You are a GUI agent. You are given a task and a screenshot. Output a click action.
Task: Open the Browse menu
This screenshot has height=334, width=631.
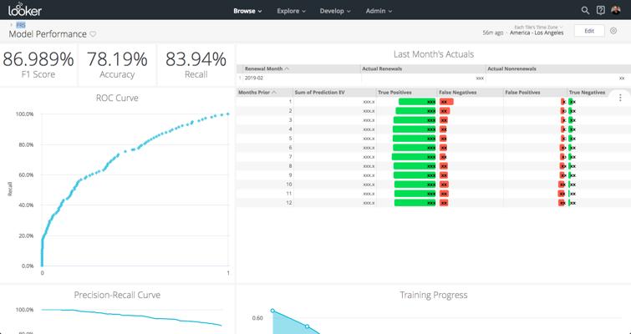point(247,11)
